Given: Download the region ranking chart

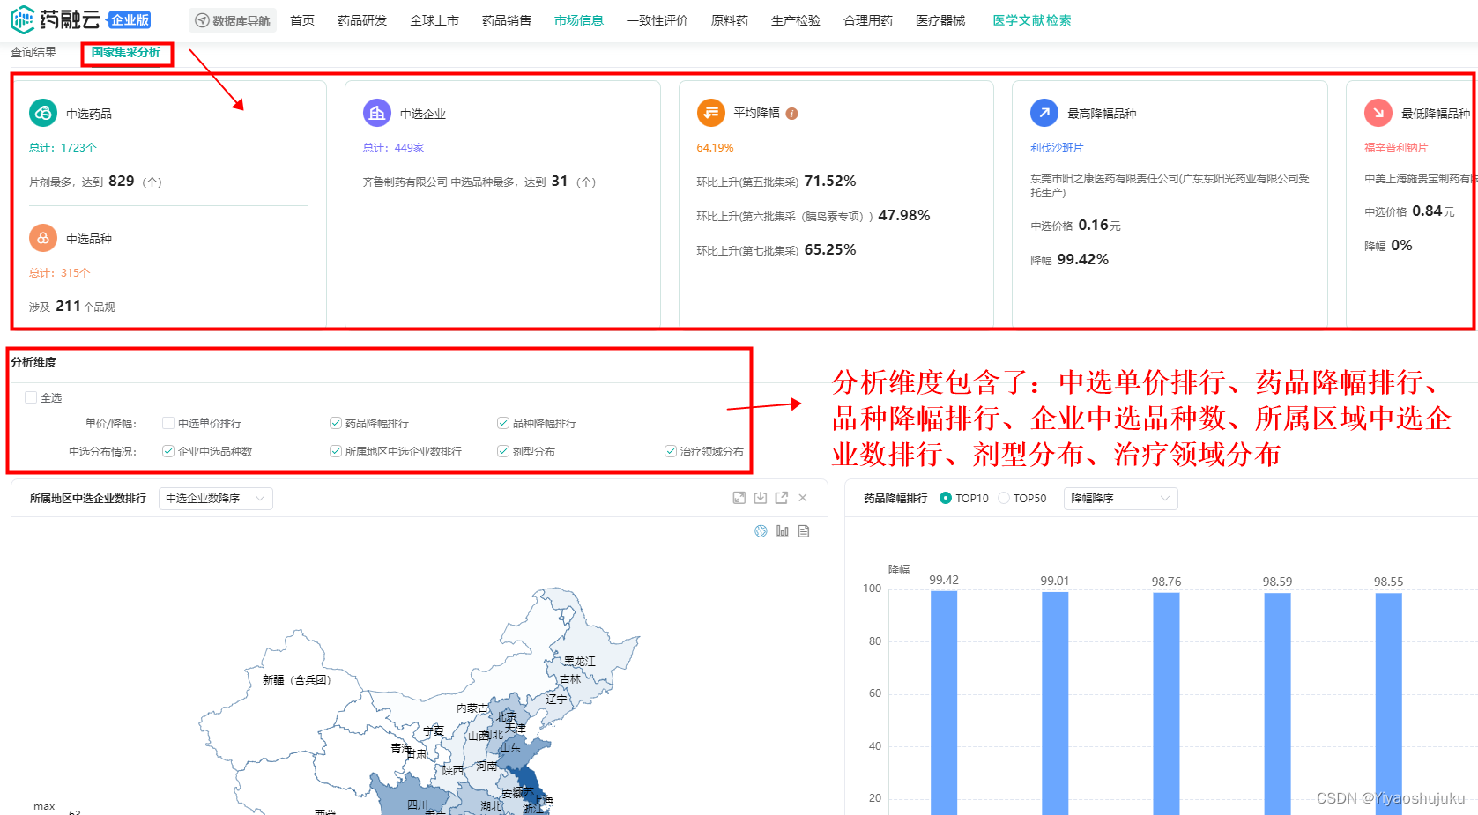Looking at the screenshot, I should tap(761, 498).
